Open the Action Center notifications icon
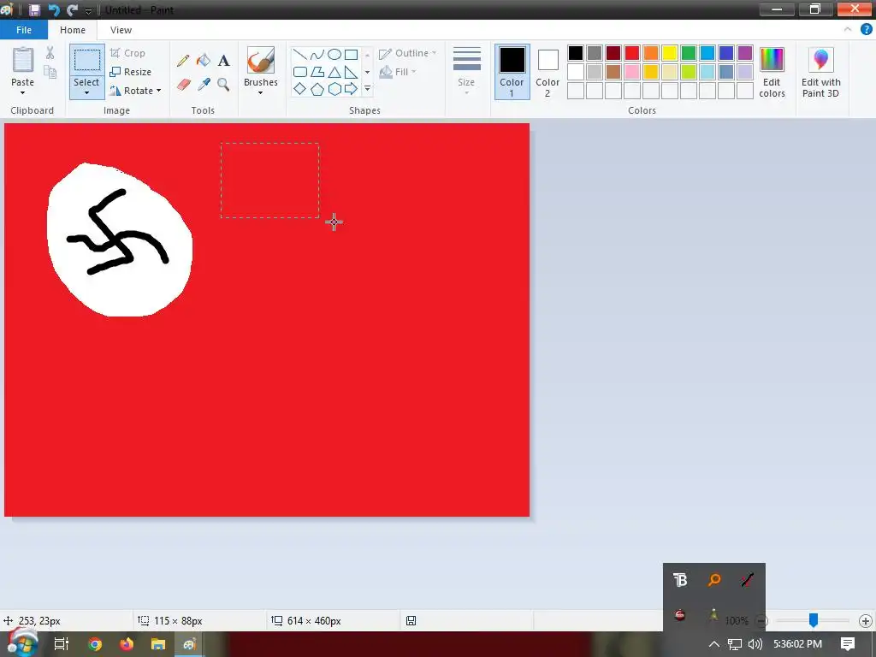 click(x=848, y=644)
